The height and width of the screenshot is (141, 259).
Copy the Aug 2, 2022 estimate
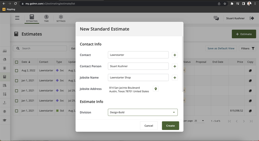click(x=250, y=70)
